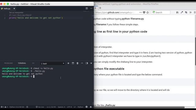196x110 pixels.
Task: Open the '1: bash' terminal selector dropdown
Action: coord(52,64)
